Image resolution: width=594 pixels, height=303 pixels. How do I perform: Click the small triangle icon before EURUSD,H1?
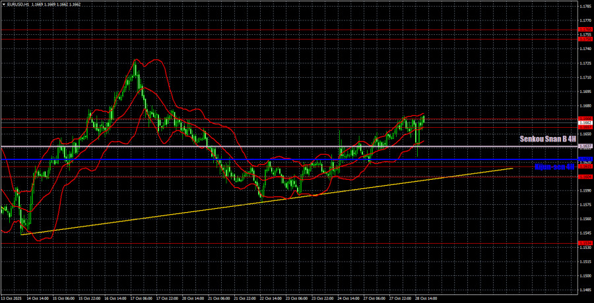(3, 5)
